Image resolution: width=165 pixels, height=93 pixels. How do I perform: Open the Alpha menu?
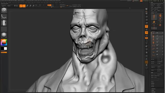pyautogui.click(x=2, y=2)
